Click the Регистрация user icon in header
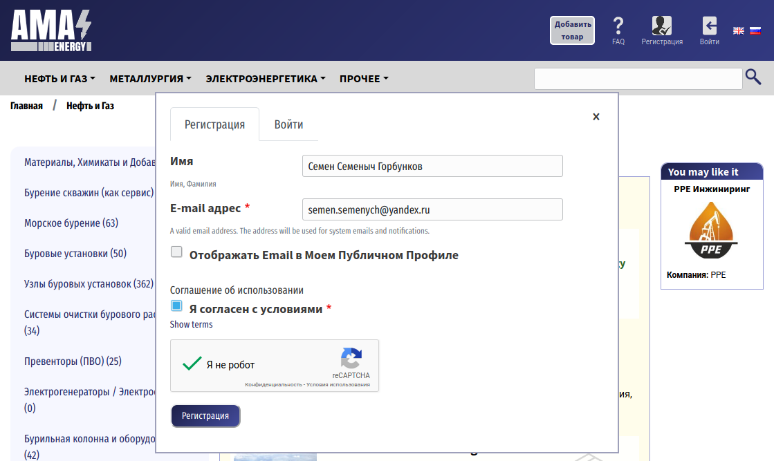 [x=661, y=25]
